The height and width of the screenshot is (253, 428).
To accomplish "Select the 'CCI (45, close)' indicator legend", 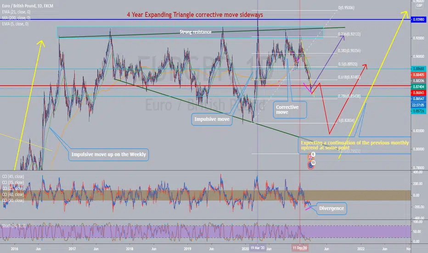I will click(x=13, y=177).
